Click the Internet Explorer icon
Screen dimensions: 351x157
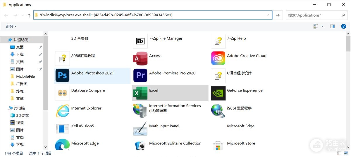tap(62, 111)
